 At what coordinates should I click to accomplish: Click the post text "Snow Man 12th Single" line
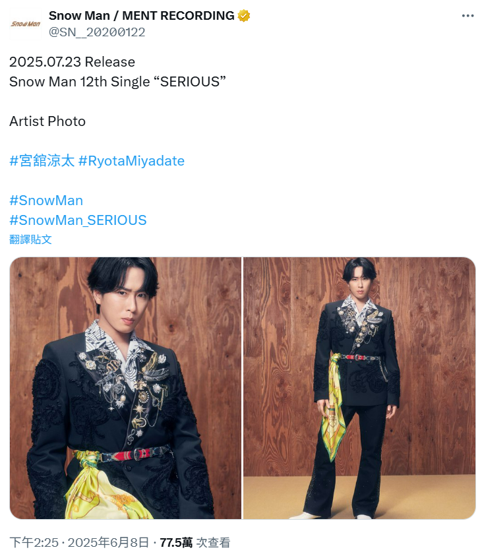[x=117, y=82]
